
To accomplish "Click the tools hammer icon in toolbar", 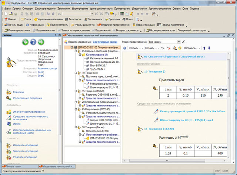I will (154, 14).
